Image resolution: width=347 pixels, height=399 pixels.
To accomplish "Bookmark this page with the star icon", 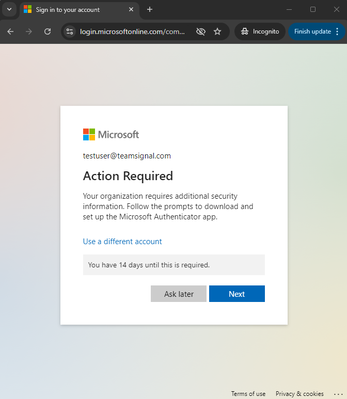I will [x=217, y=31].
